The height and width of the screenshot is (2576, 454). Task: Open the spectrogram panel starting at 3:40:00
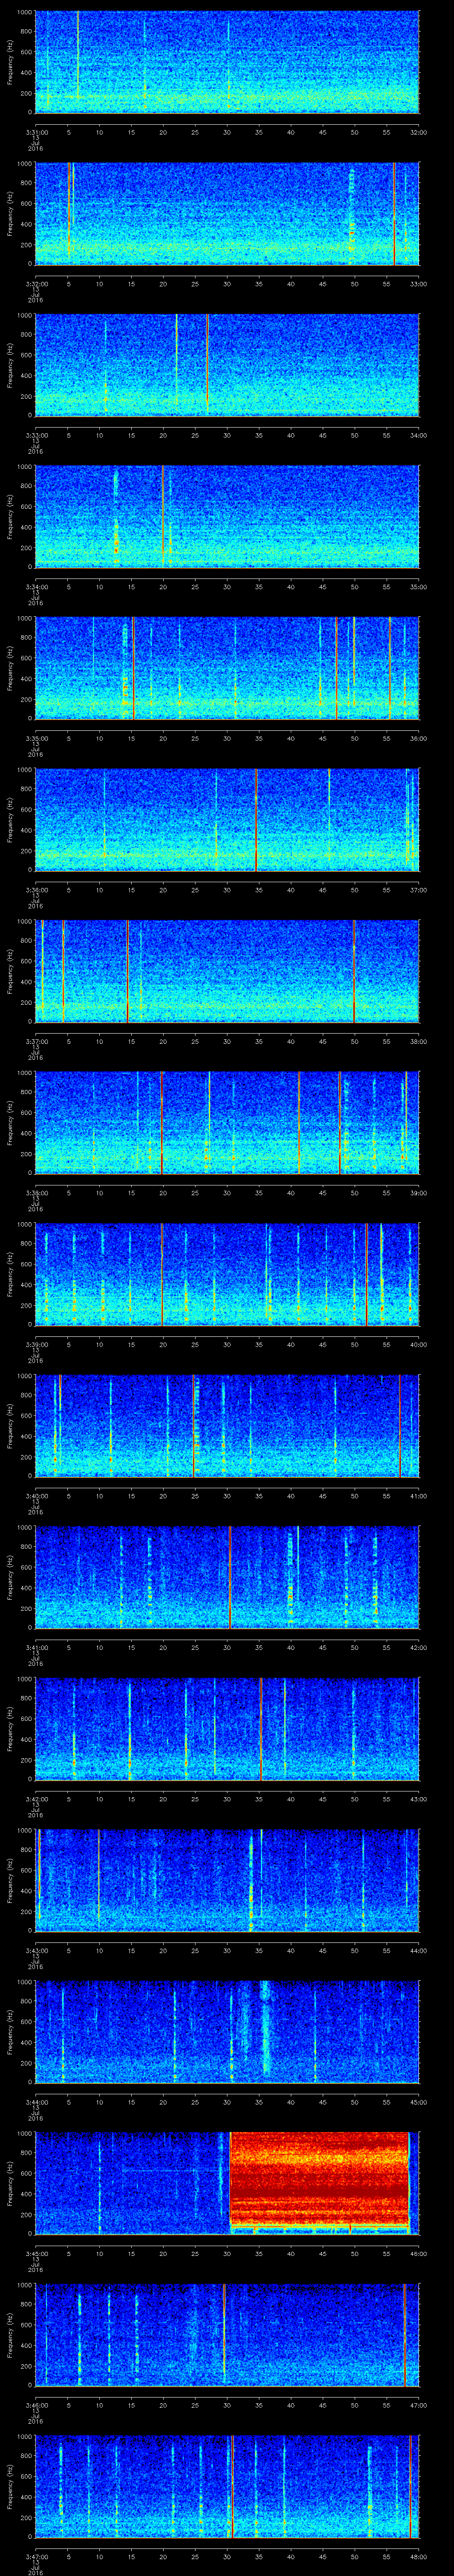pos(227,1426)
